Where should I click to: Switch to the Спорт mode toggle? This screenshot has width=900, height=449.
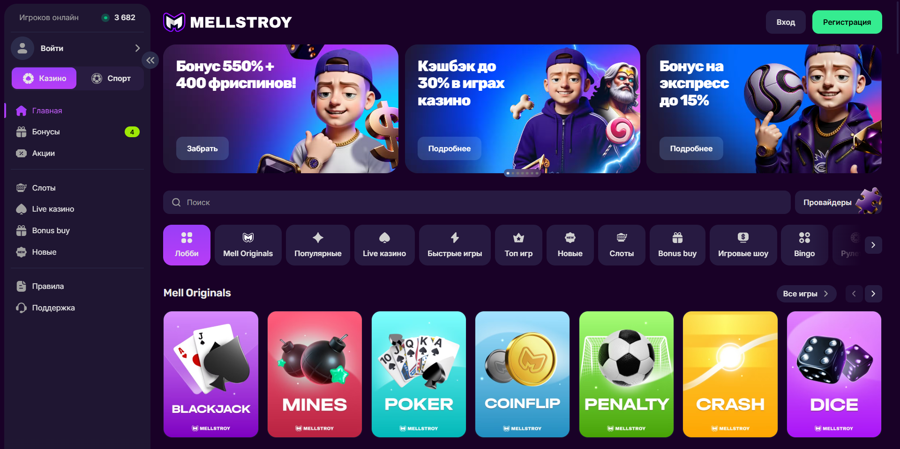click(111, 78)
